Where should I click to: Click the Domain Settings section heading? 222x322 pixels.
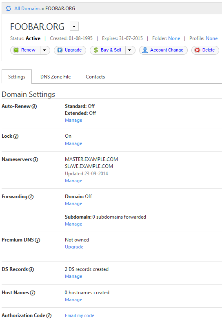pyautogui.click(x=28, y=94)
